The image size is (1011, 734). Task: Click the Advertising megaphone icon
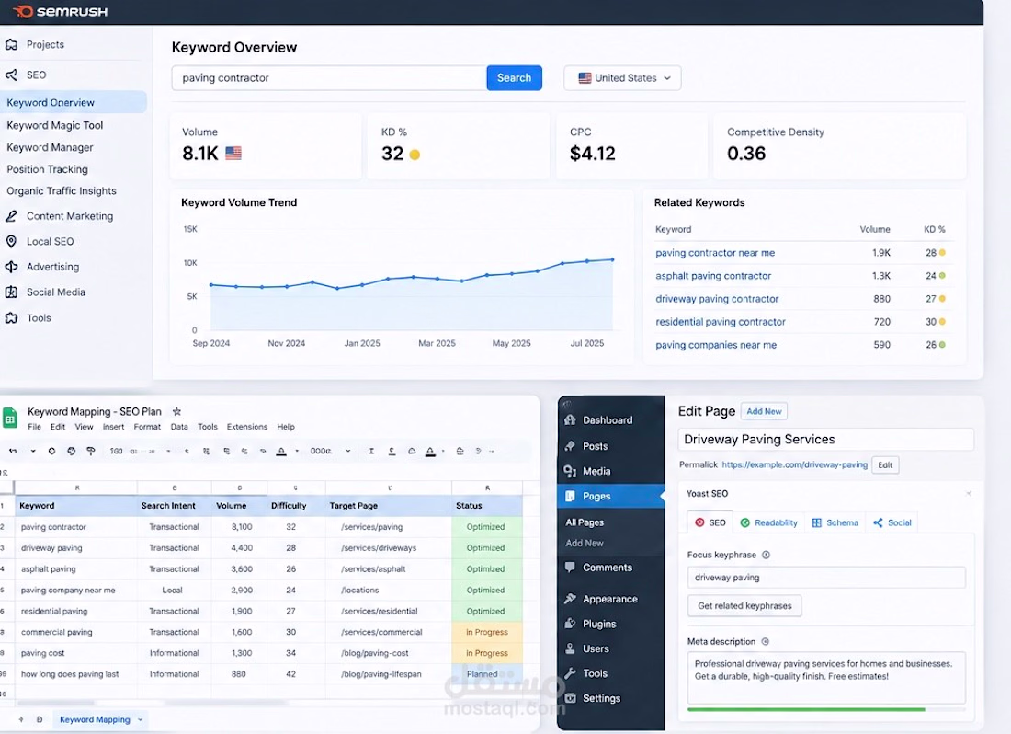pyautogui.click(x=11, y=267)
